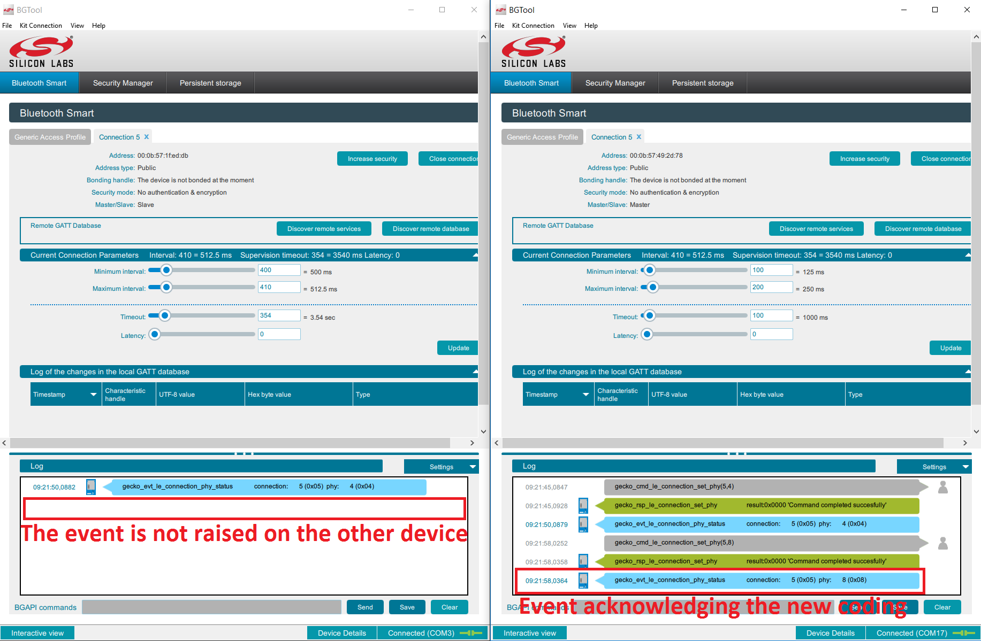Click Latency field in right window

[x=771, y=334]
